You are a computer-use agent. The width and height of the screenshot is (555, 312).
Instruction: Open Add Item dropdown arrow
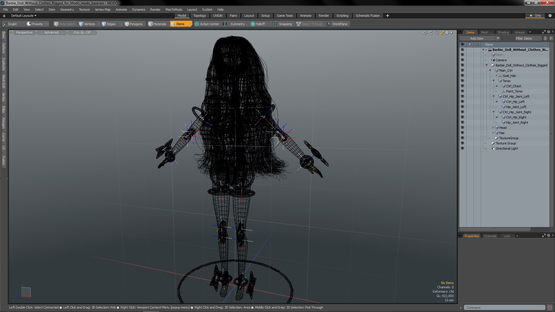point(498,38)
